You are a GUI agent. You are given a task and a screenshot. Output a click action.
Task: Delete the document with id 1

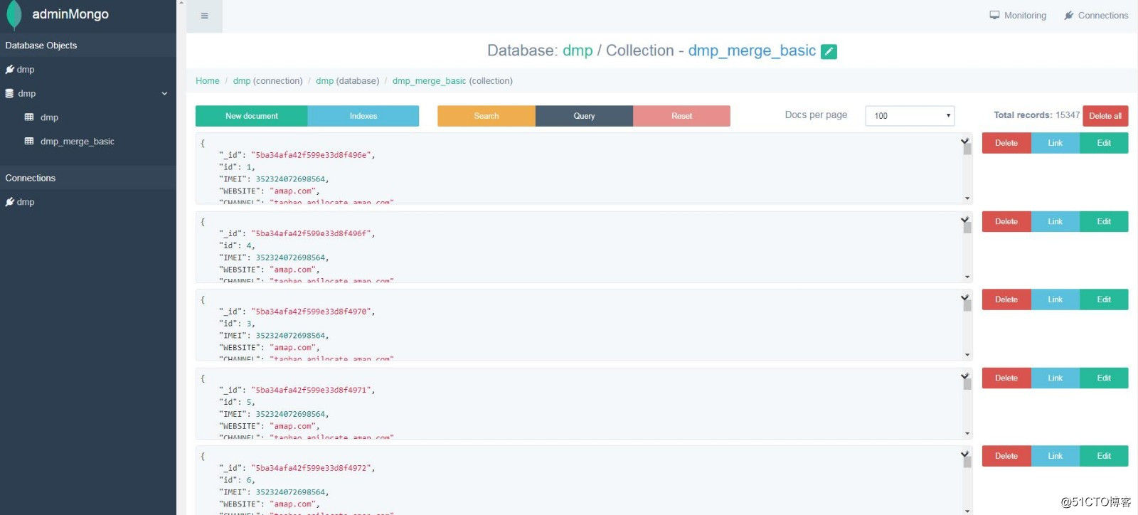(x=1006, y=143)
